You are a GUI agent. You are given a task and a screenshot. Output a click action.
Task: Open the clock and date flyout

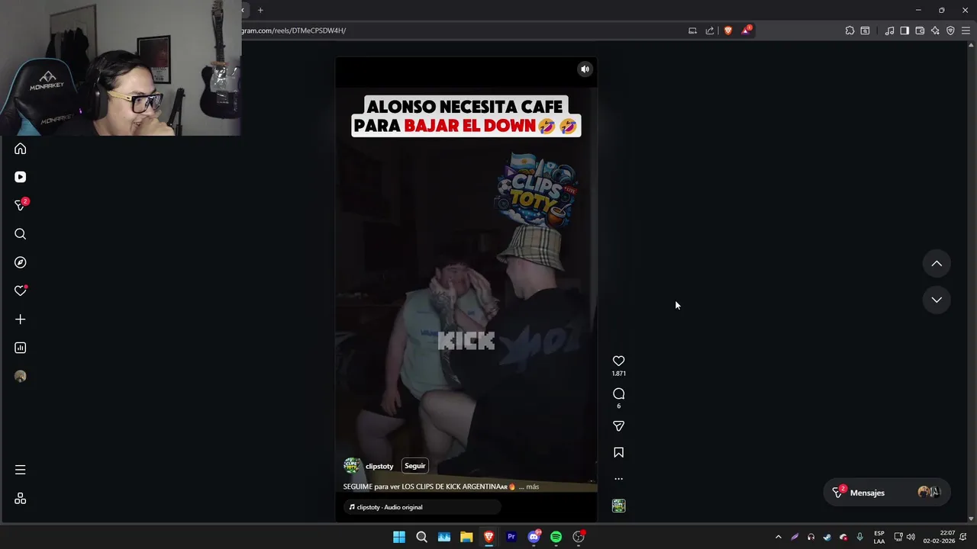pyautogui.click(x=940, y=537)
